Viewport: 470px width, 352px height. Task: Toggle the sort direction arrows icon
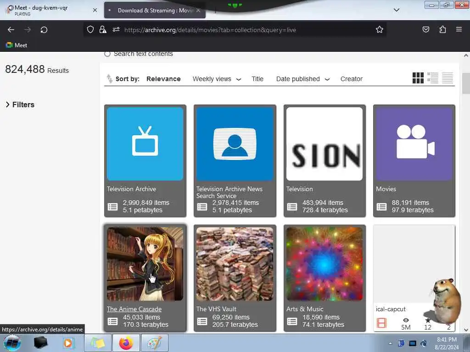point(109,79)
